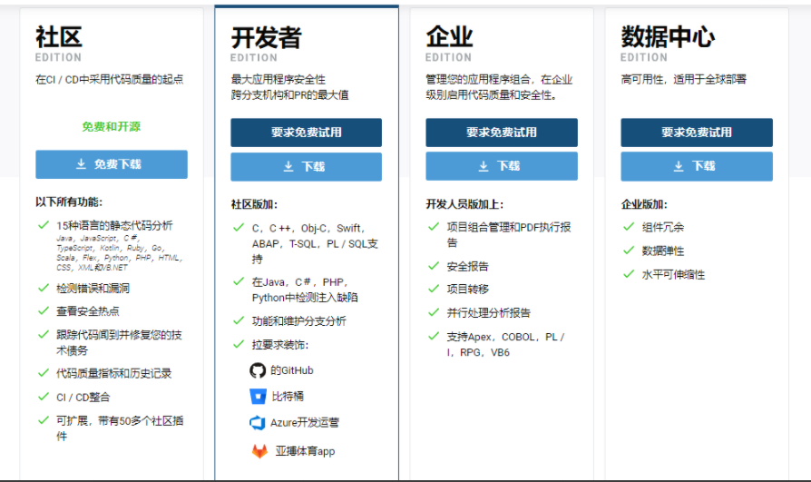
Task: Click 'CI / CD整合' feature text
Action: (x=83, y=397)
